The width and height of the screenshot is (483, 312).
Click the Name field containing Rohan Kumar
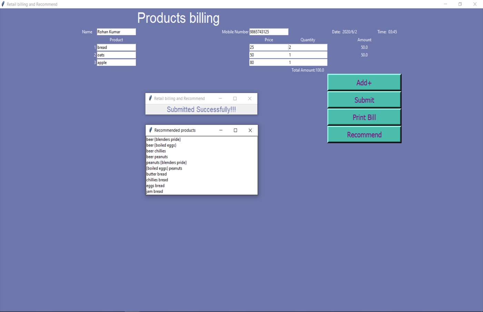coord(116,32)
